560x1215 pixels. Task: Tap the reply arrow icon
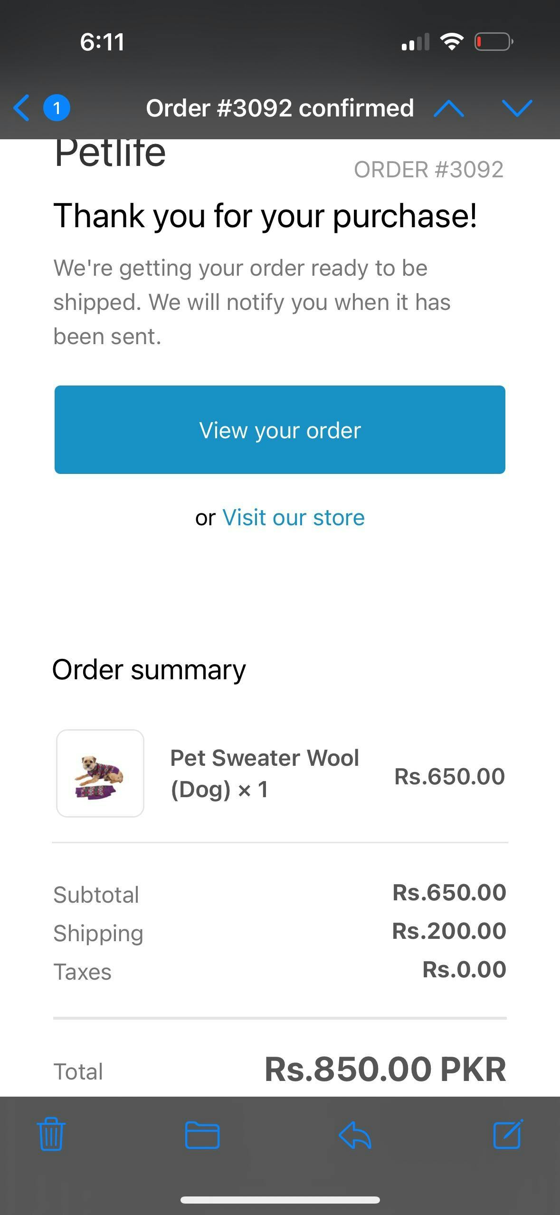tap(355, 1135)
